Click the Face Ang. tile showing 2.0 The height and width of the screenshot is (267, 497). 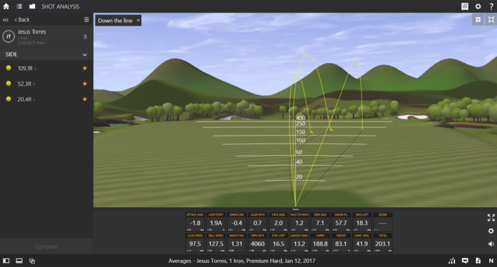[278, 222]
